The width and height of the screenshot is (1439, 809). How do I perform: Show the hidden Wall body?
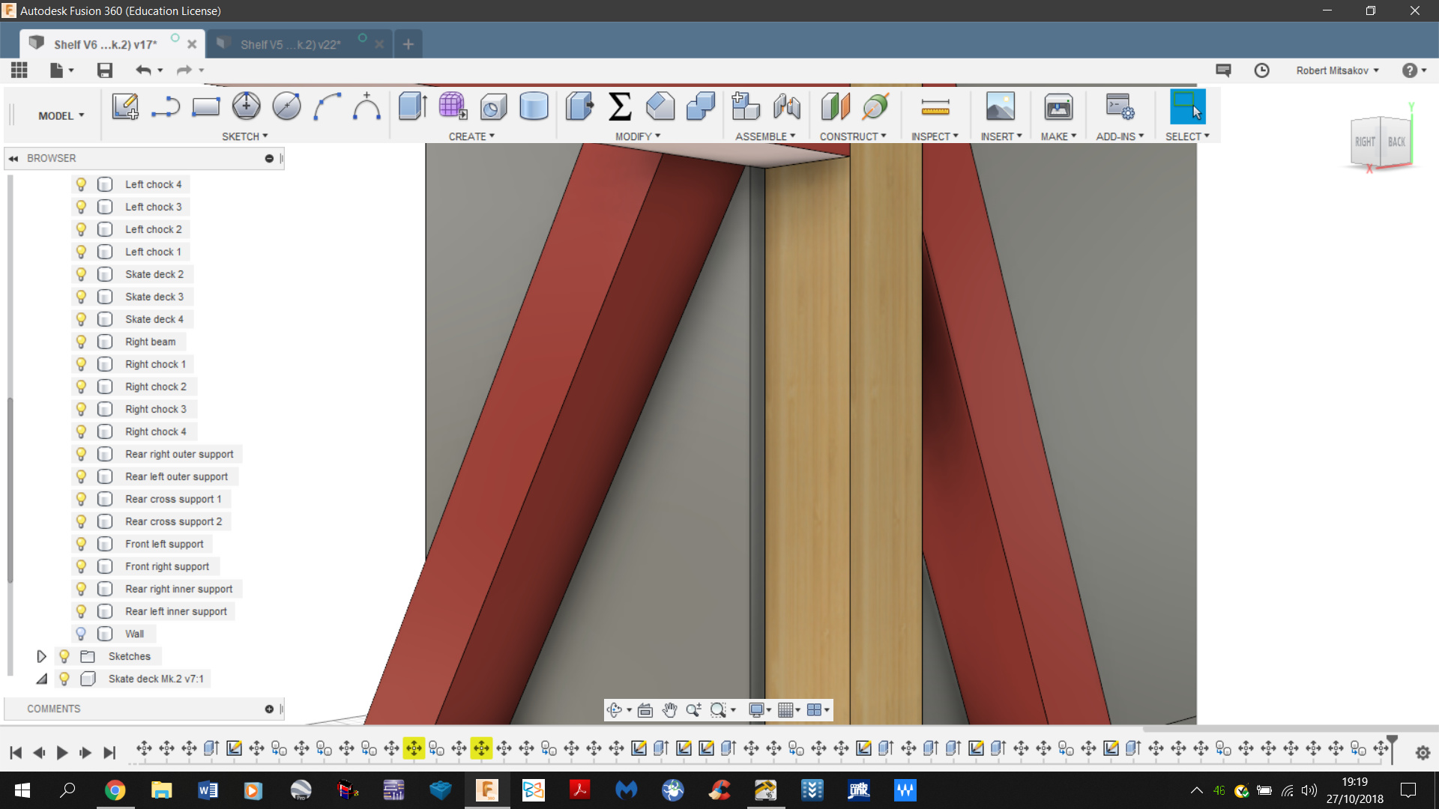pos(81,634)
